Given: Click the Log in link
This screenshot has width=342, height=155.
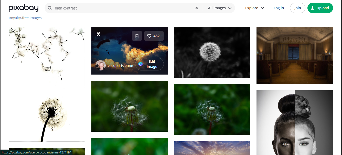Looking at the screenshot, I should 279,8.
